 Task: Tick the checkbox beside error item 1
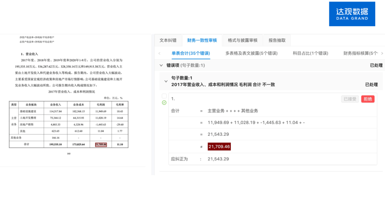[164, 96]
